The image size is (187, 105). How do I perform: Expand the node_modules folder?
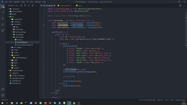pos(17,11)
